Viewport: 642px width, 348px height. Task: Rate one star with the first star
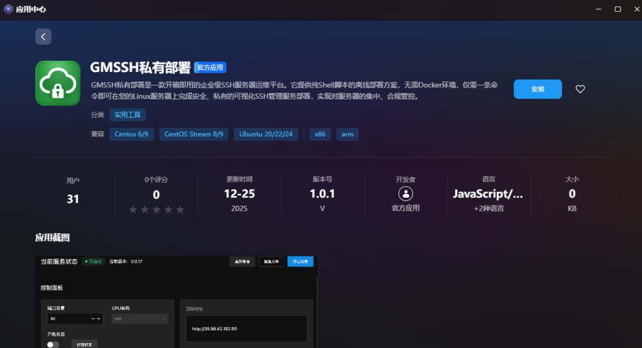point(133,210)
